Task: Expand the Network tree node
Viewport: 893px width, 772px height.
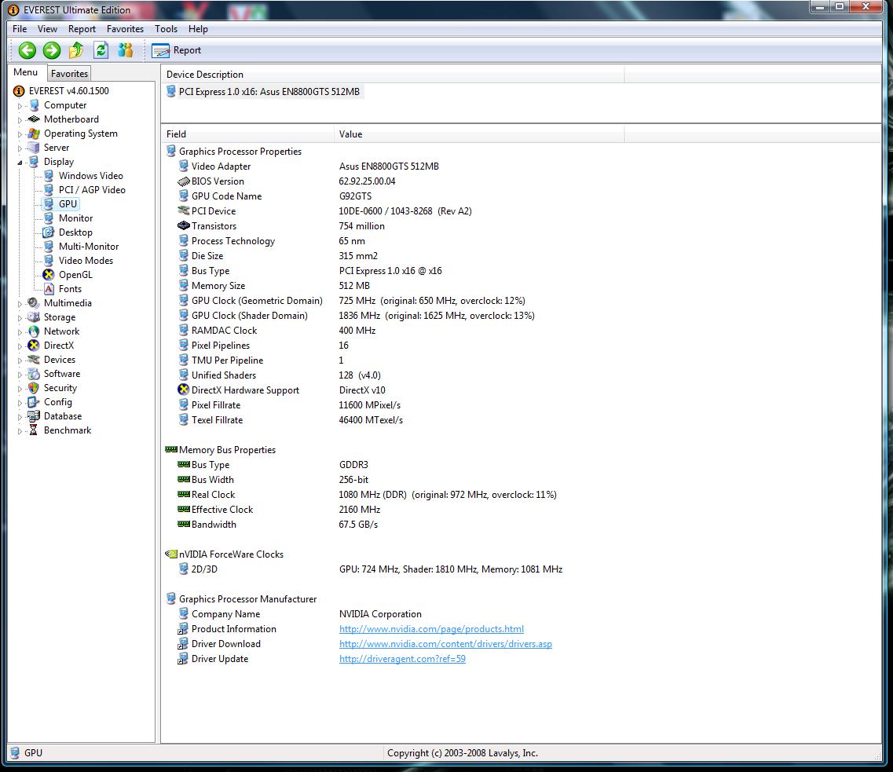Action: [20, 332]
